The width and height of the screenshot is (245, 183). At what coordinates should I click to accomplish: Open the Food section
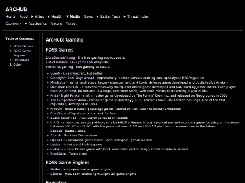[24, 17]
